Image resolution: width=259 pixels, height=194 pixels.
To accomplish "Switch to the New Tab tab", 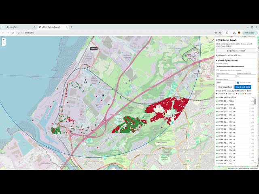I will pyautogui.click(x=21, y=27).
